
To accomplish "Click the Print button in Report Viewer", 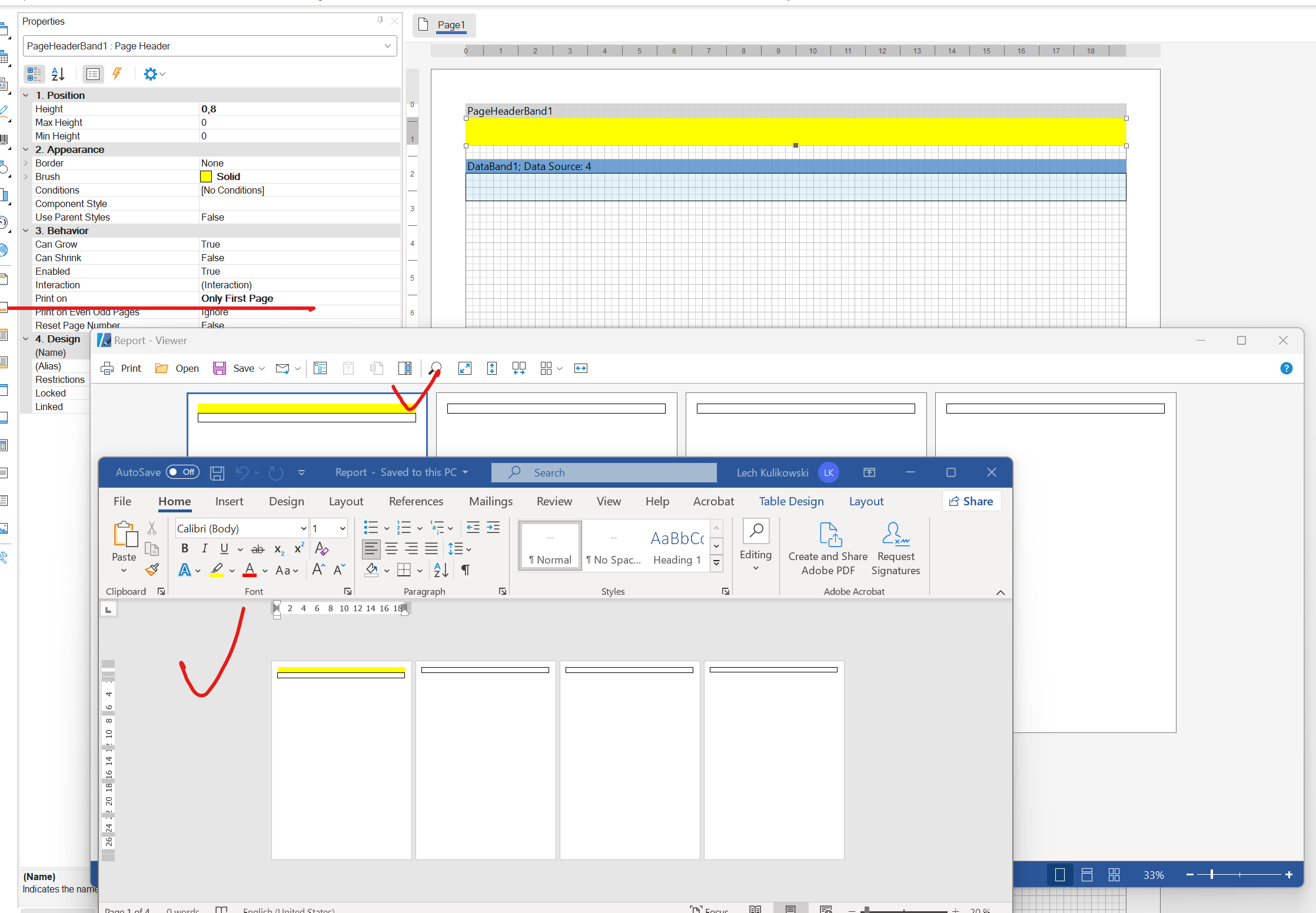I will coord(121,368).
